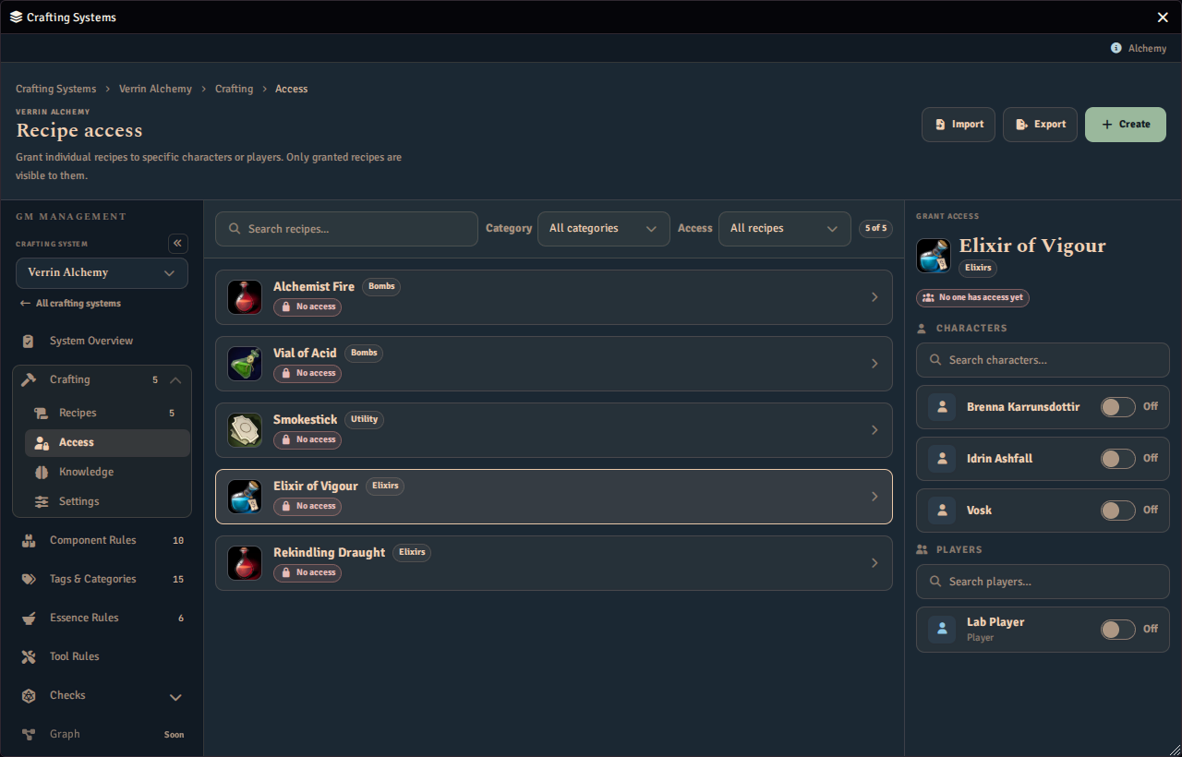Click the green Create button
Image resolution: width=1182 pixels, height=757 pixels.
(x=1126, y=125)
